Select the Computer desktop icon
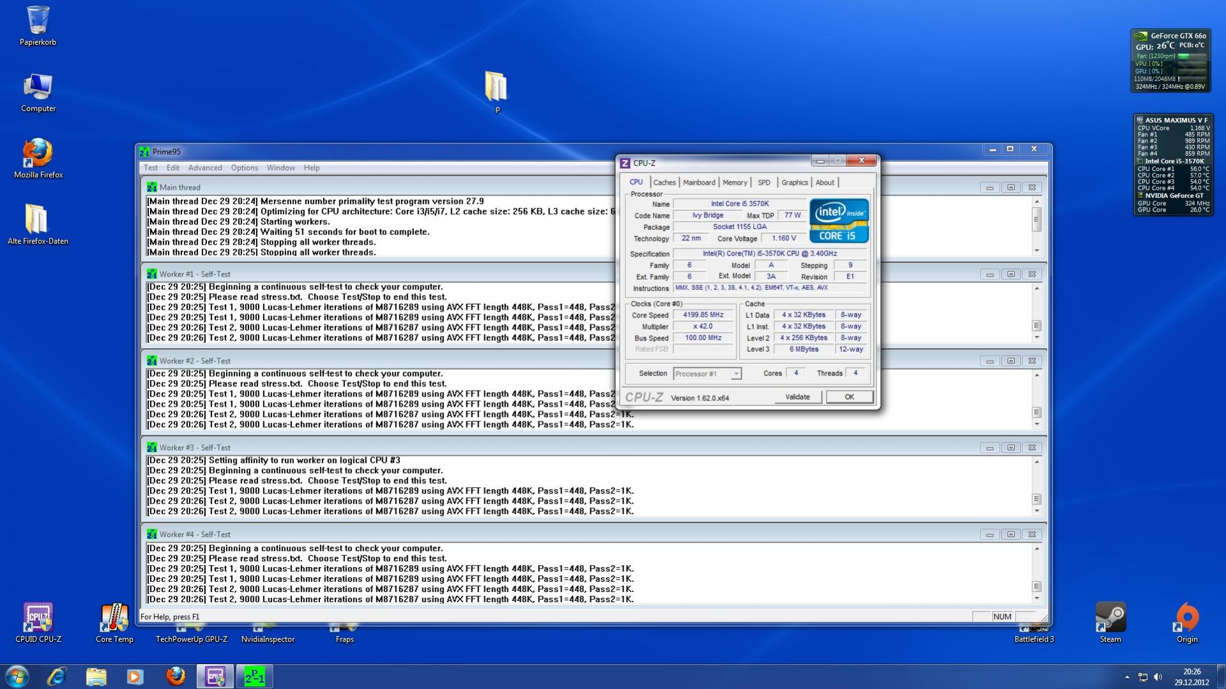The image size is (1226, 689). tap(38, 93)
